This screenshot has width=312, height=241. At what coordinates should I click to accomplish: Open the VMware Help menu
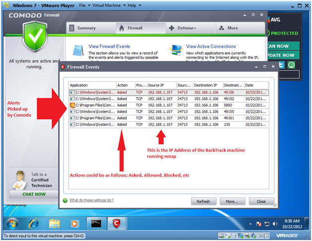(134, 5)
